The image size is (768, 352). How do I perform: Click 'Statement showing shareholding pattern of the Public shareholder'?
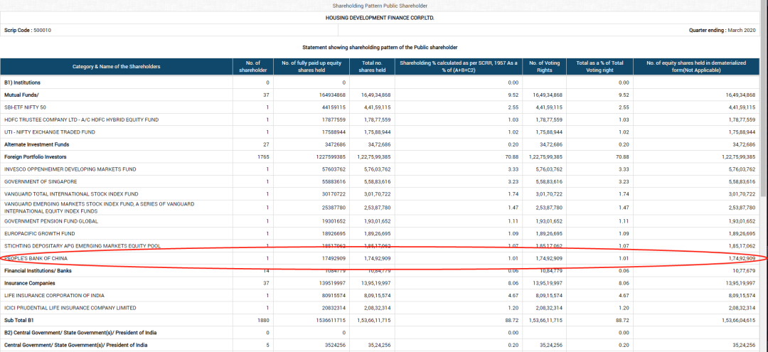380,48
